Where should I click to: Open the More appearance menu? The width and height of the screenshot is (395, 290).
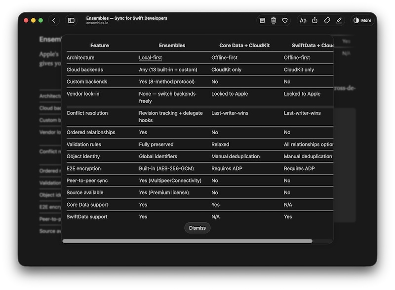362,20
